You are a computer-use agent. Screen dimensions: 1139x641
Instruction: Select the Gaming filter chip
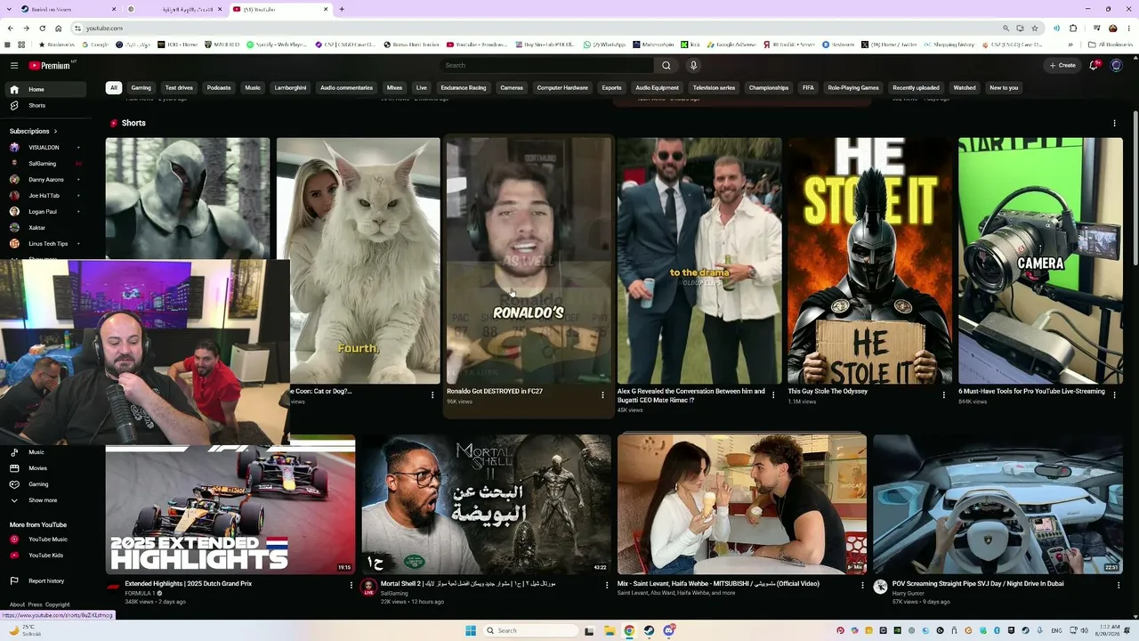pos(141,88)
